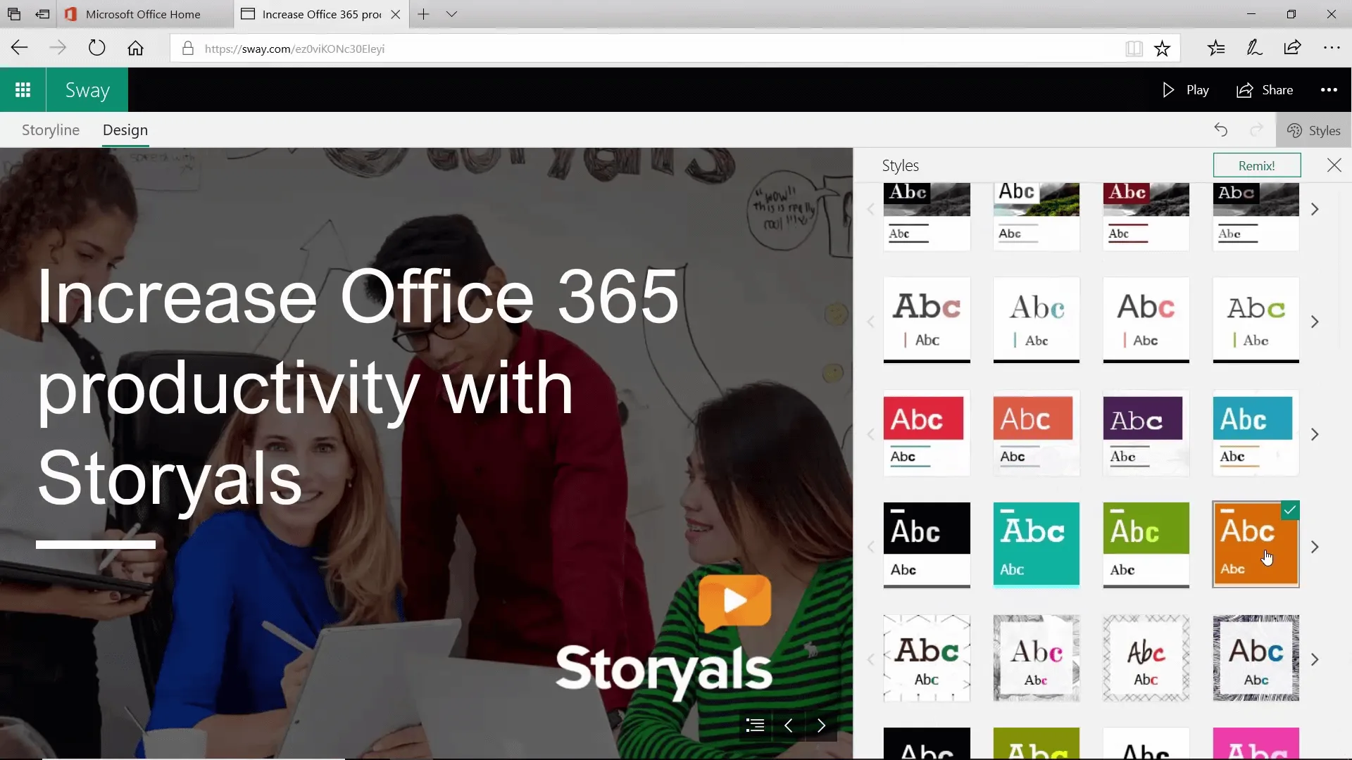Viewport: 1352px width, 760px height.
Task: Select the gray textured border Abc style
Action: pos(1037,658)
